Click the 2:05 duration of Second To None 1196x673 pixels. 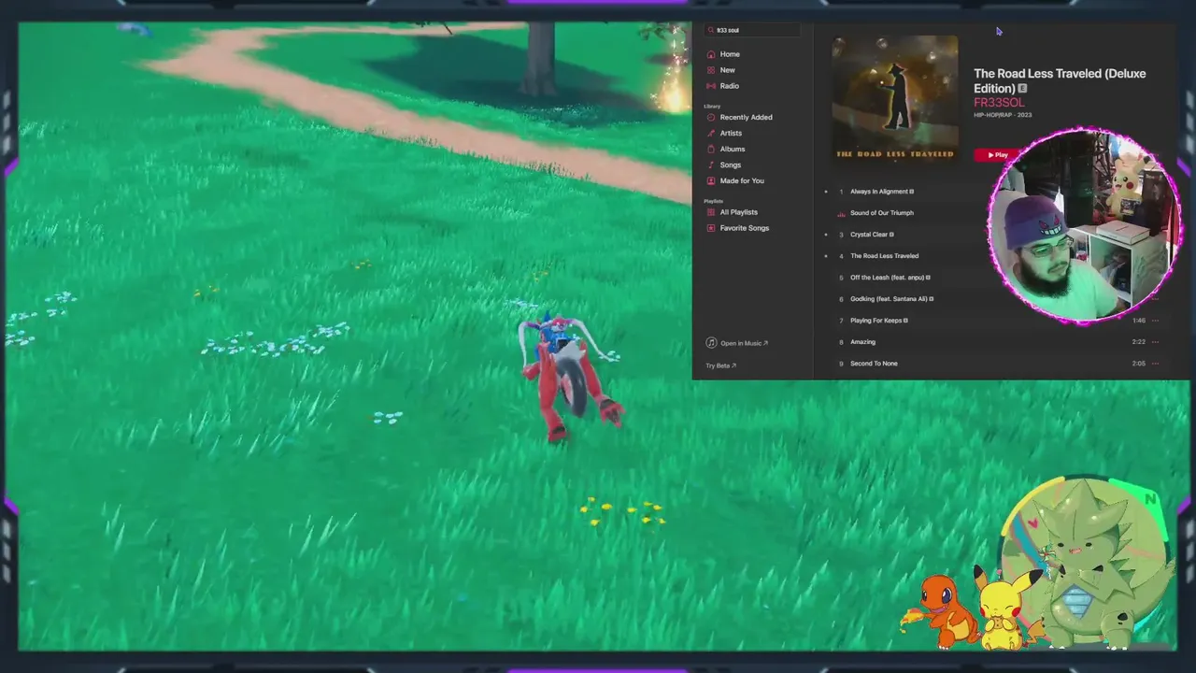[1138, 364]
